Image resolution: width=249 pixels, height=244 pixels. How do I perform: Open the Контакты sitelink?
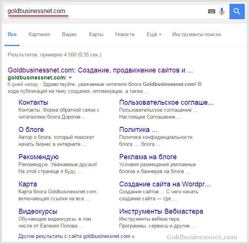(x=33, y=102)
